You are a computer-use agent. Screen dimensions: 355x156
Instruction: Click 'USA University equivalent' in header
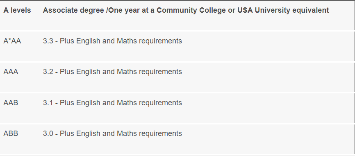pos(283,10)
